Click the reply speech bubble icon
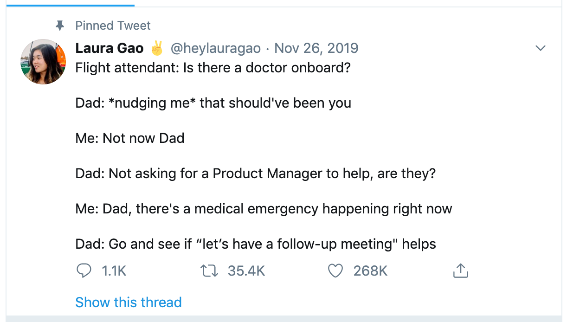This screenshot has width=567, height=322. [84, 270]
